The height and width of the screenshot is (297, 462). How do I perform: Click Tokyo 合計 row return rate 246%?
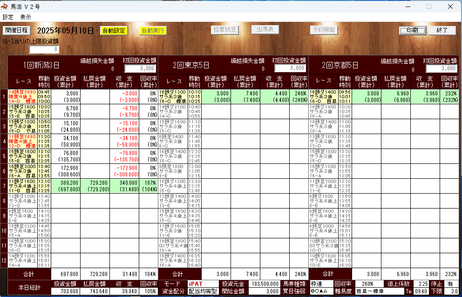tap(299, 274)
